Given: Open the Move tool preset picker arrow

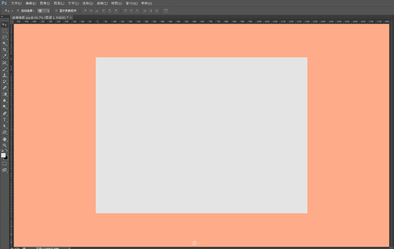Looking at the screenshot, I should [x=12, y=11].
